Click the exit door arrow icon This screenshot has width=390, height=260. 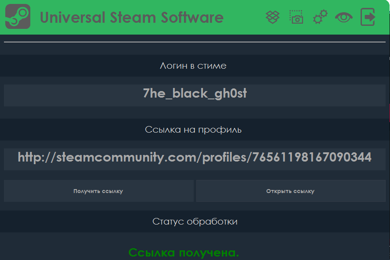pos(368,17)
